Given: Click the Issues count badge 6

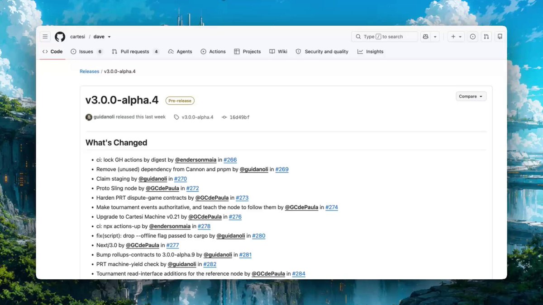Looking at the screenshot, I should [100, 52].
